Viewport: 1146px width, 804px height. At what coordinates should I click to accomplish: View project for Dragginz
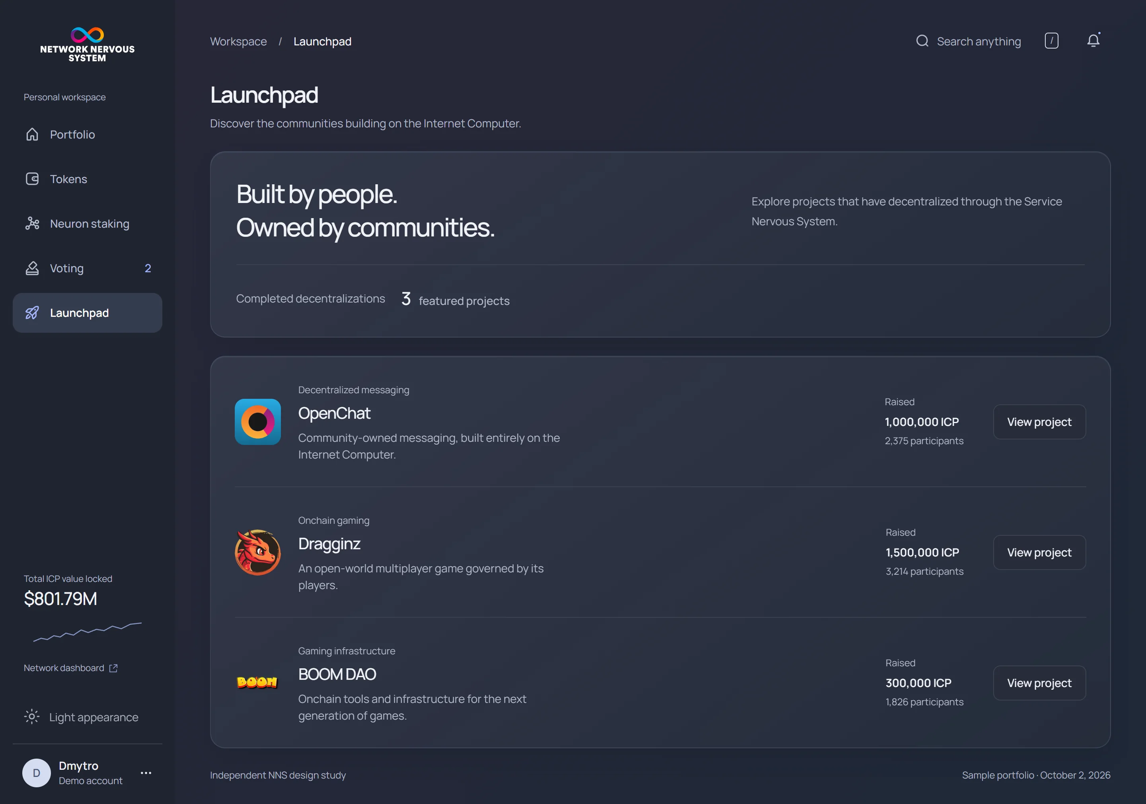(x=1039, y=552)
